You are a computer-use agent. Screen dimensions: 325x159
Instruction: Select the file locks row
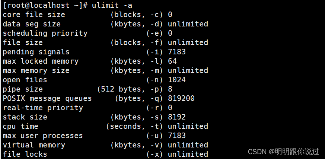(105, 155)
